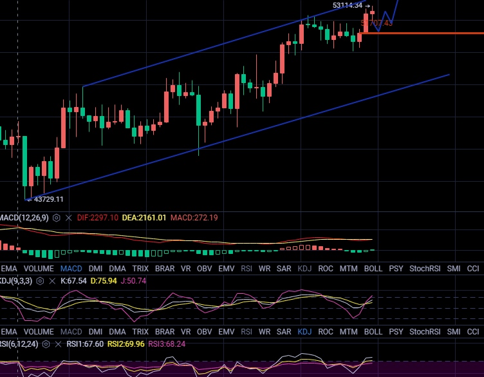Select SAR in the indicator row above RSI panel
This screenshot has height=377, width=484.
coord(284,332)
